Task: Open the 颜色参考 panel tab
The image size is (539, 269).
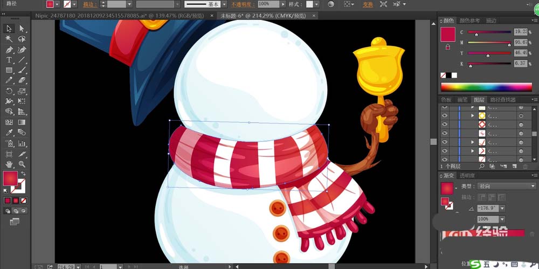Action: pyautogui.click(x=469, y=20)
